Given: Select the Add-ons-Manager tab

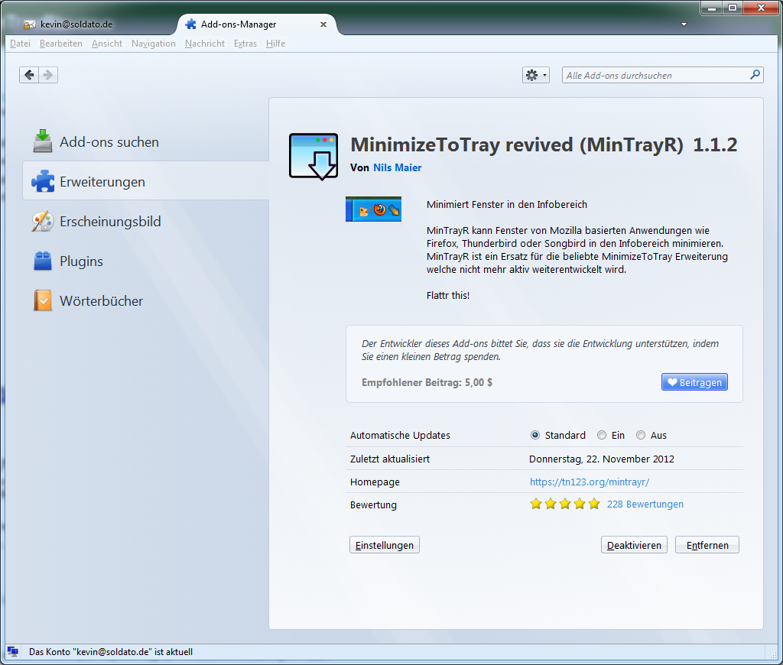Looking at the screenshot, I should coord(257,24).
